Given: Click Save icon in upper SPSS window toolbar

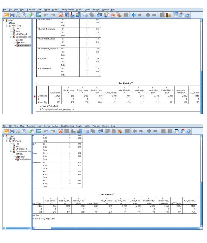Looking at the screenshot, I should [12, 15].
